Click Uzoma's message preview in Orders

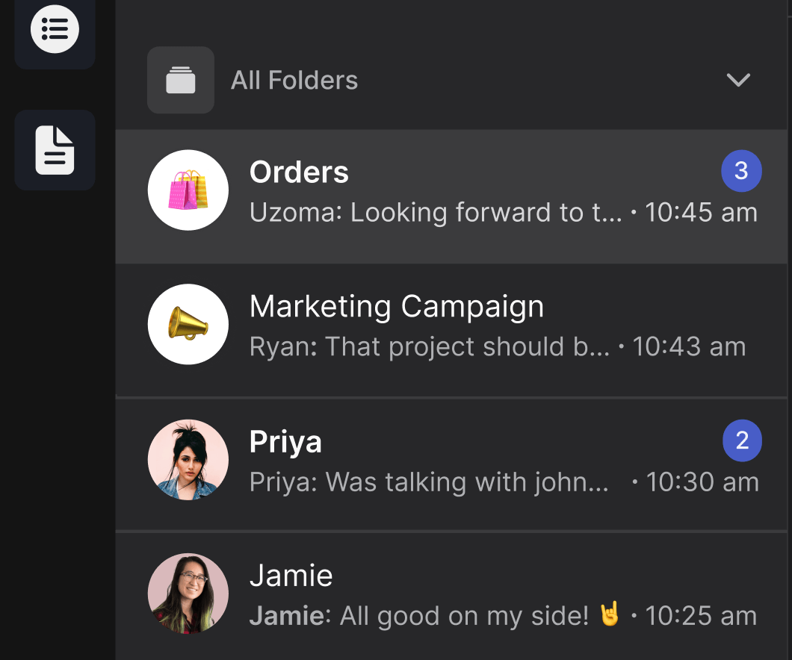pyautogui.click(x=435, y=213)
